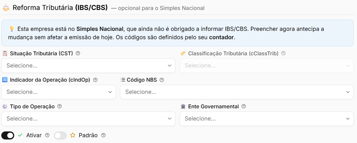The image size is (357, 143).
Task: Click help icon beside Classificação Tributária (cClassTrib)
Action: click(283, 53)
